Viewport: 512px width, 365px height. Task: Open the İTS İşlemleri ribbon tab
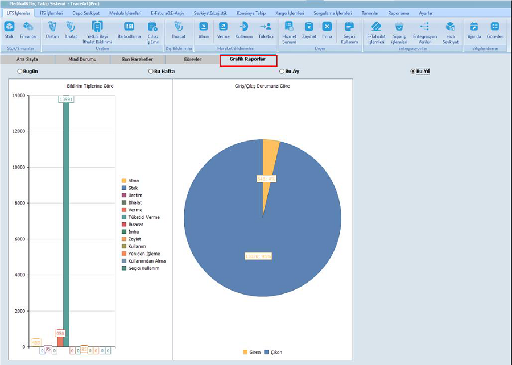51,13
